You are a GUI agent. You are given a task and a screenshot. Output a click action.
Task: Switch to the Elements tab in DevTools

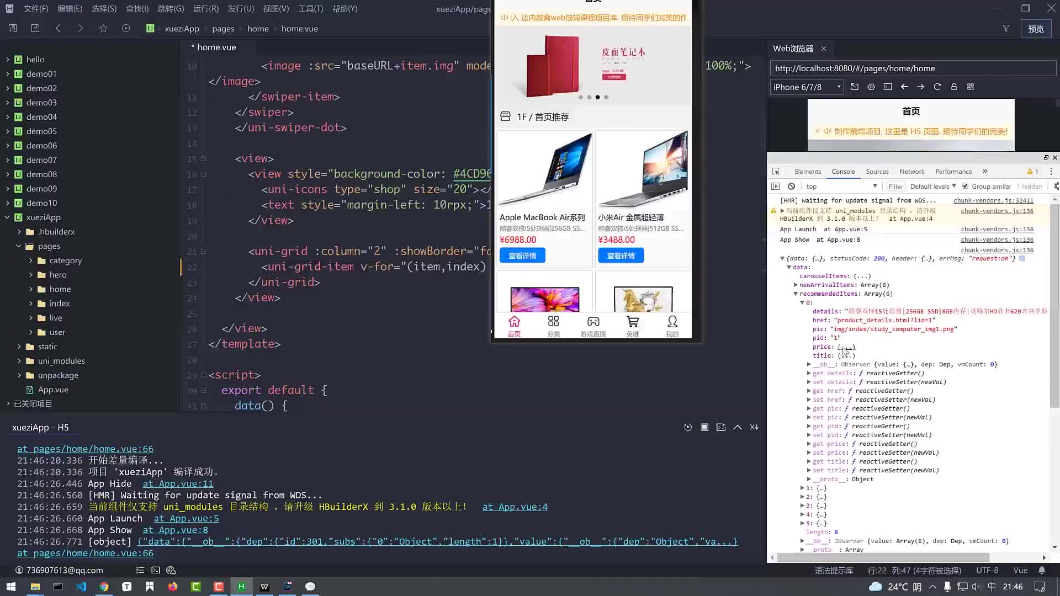(x=808, y=172)
